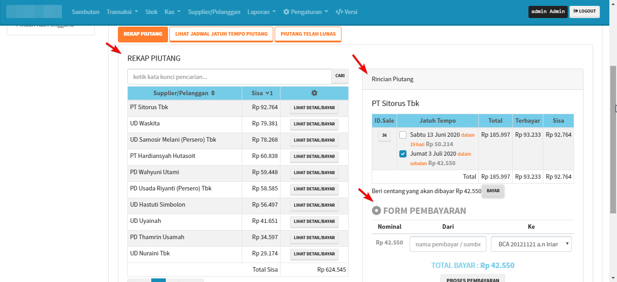Click the Versi code icon
This screenshot has height=282, width=617.
(x=339, y=12)
